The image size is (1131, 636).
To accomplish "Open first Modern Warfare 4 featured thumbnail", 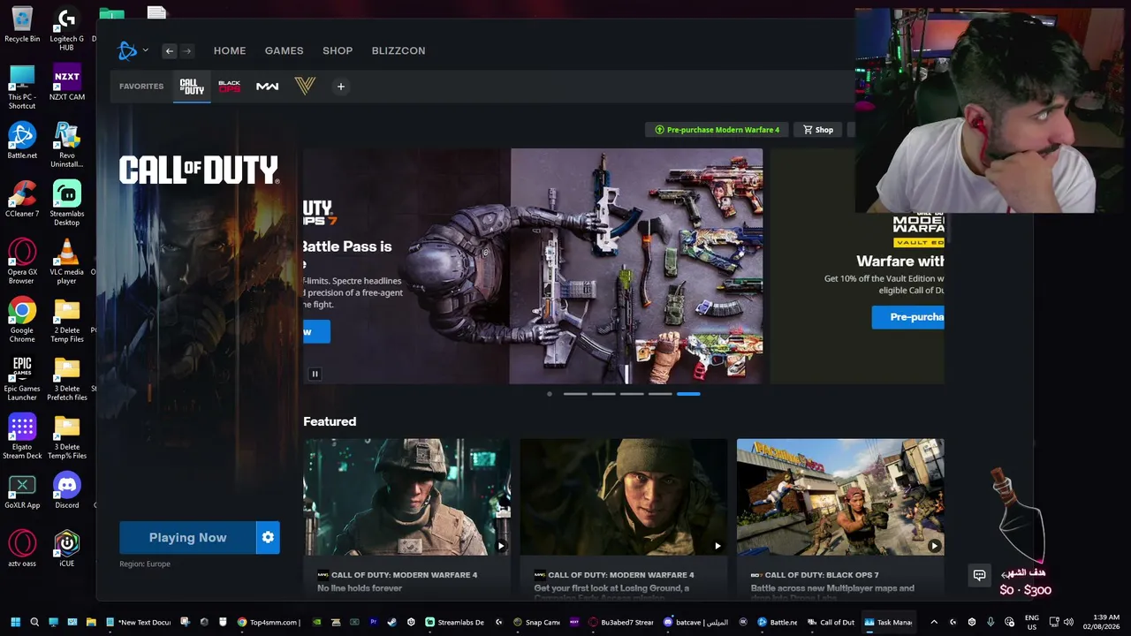I will pyautogui.click(x=406, y=497).
